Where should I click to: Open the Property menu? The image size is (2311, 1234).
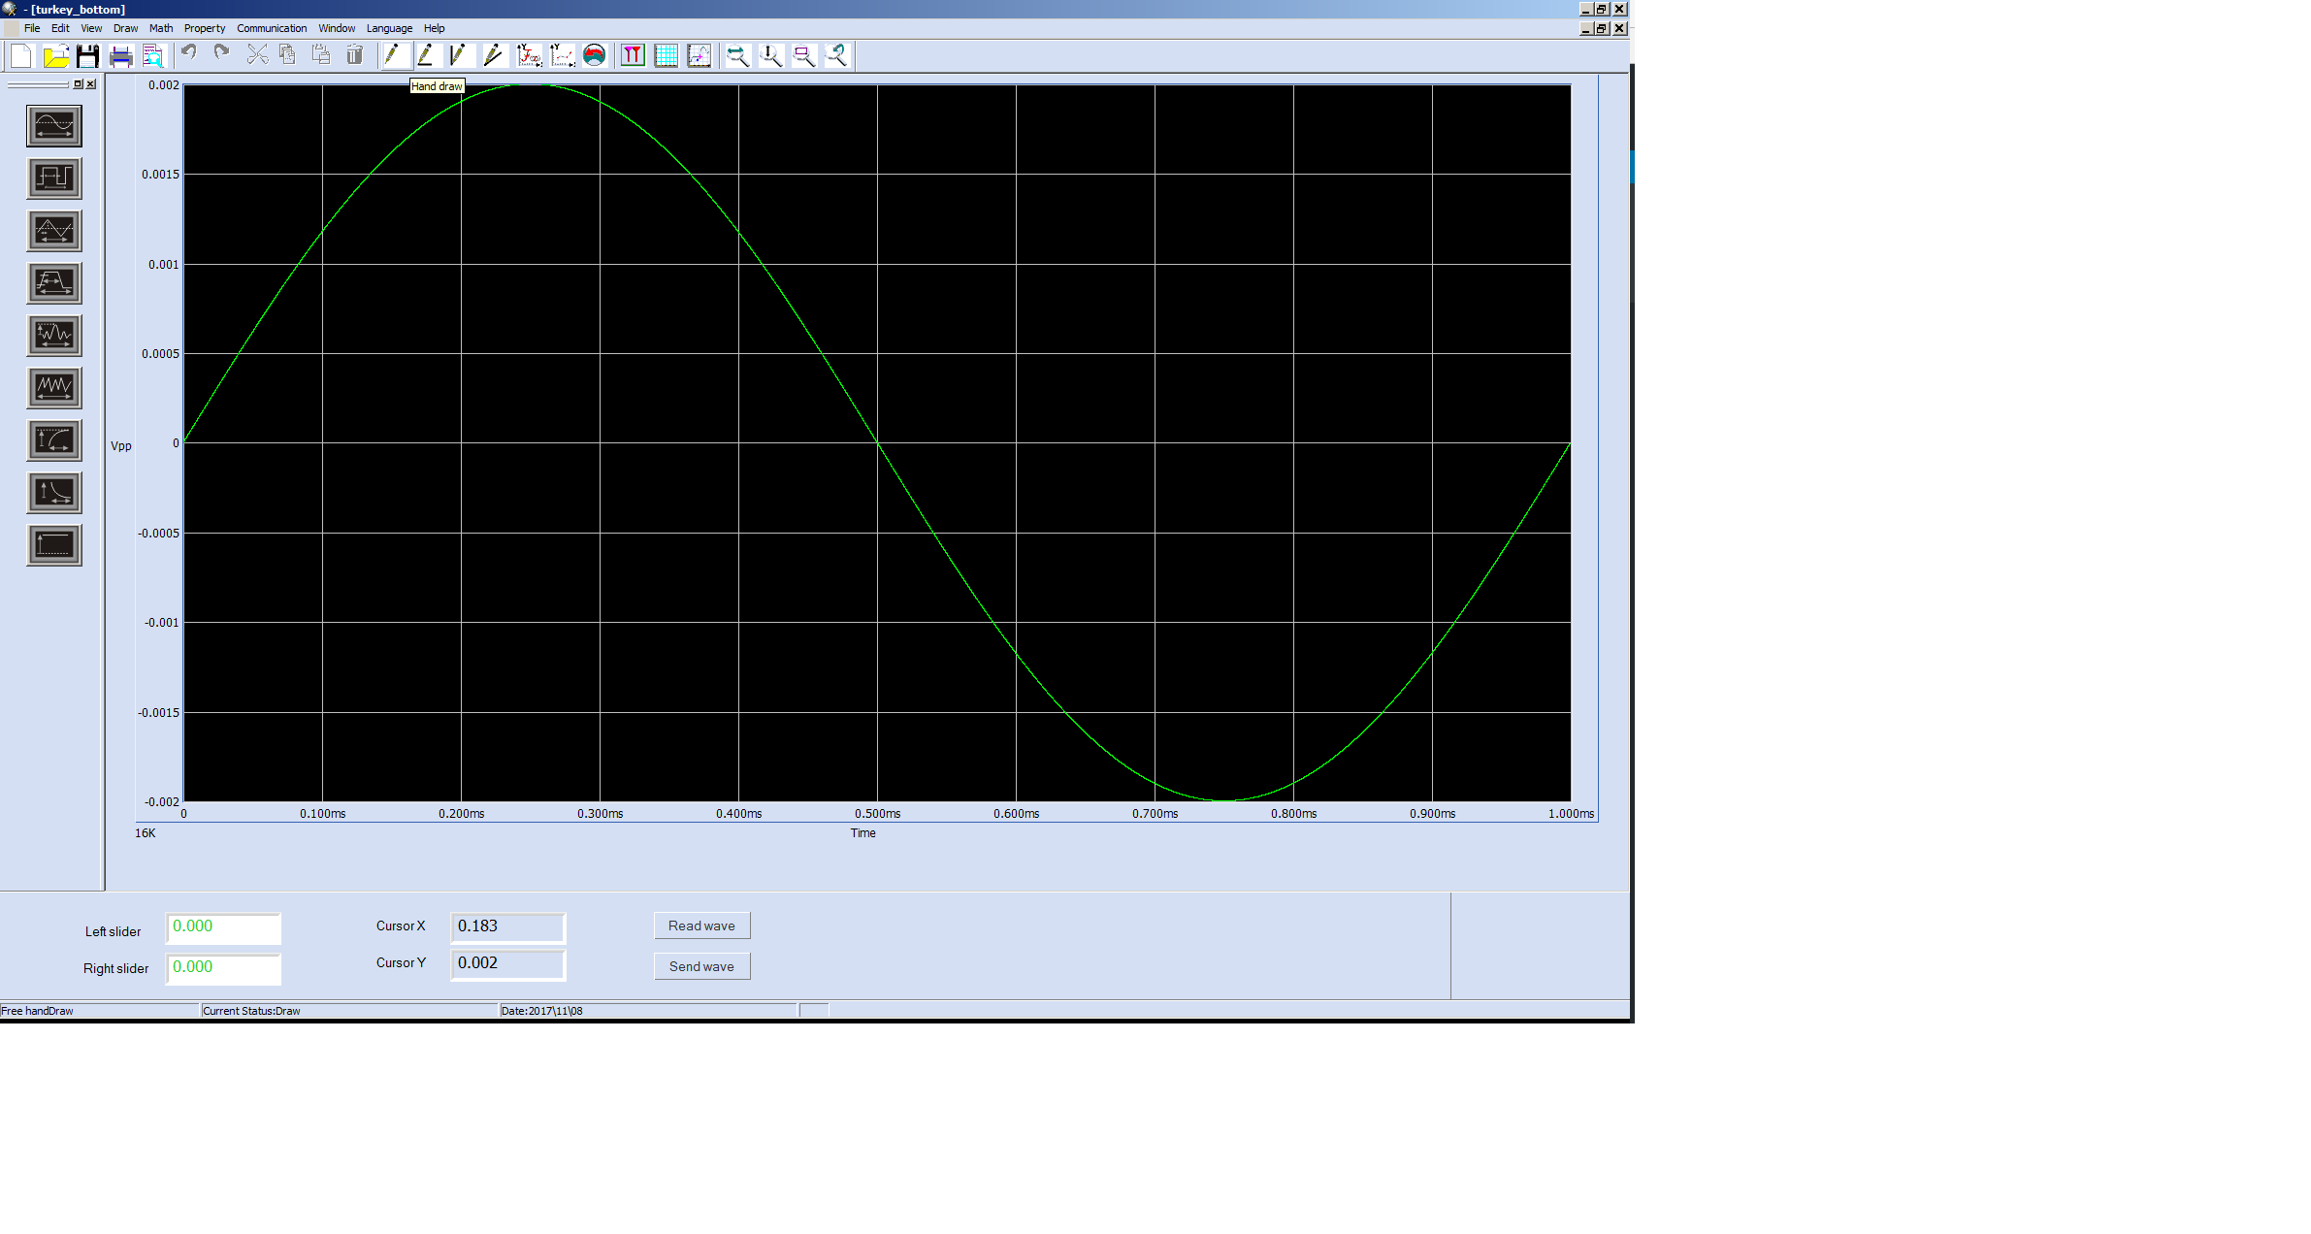205,28
